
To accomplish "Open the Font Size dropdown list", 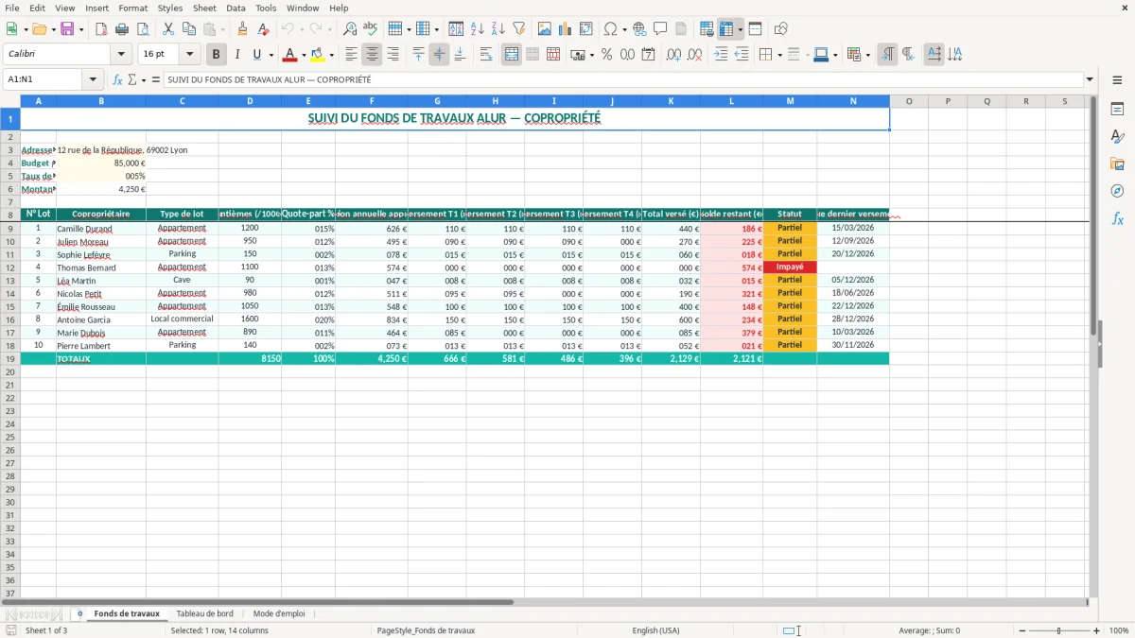I will click(x=189, y=55).
